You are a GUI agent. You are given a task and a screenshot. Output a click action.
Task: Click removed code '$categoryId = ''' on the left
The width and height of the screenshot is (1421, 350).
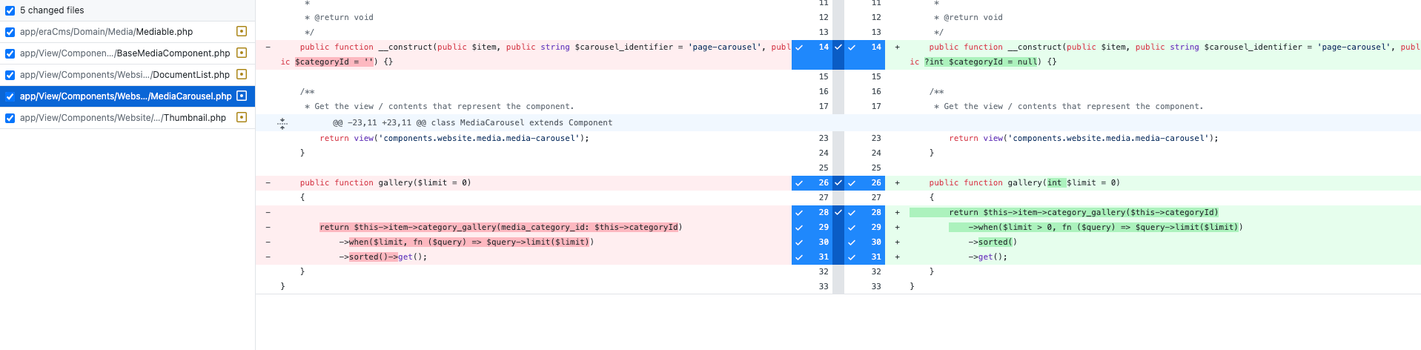(x=334, y=62)
